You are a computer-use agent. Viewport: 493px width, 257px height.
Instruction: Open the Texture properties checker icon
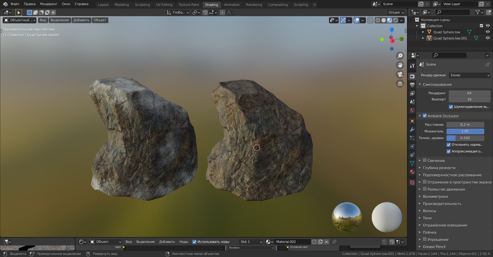click(x=412, y=182)
